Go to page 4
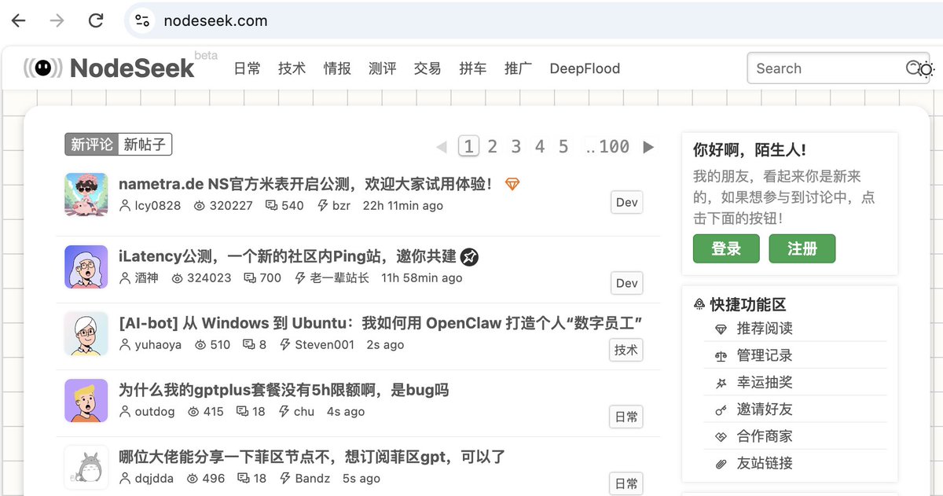Image resolution: width=943 pixels, height=496 pixels. (540, 146)
